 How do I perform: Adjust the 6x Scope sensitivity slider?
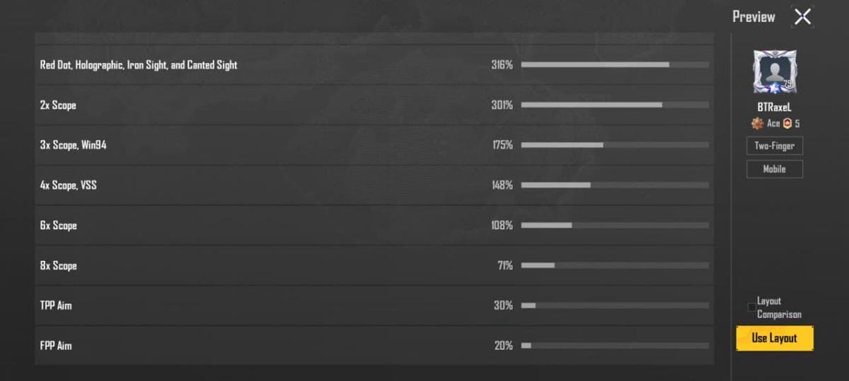click(614, 225)
